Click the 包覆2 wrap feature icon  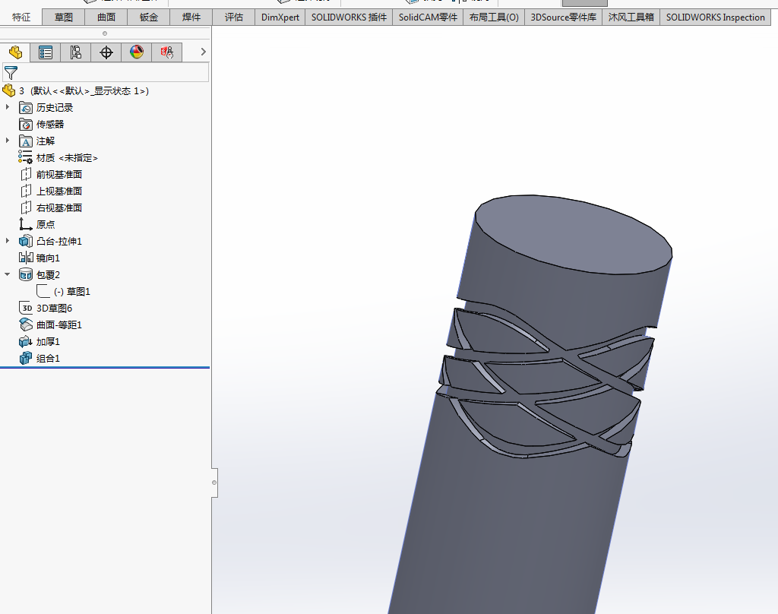point(26,274)
